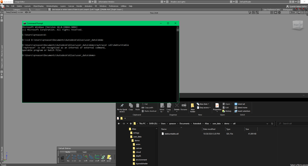This screenshot has height=166, width=308.
Task: Toggle the Show button in viewport bar
Action: click(293, 12)
